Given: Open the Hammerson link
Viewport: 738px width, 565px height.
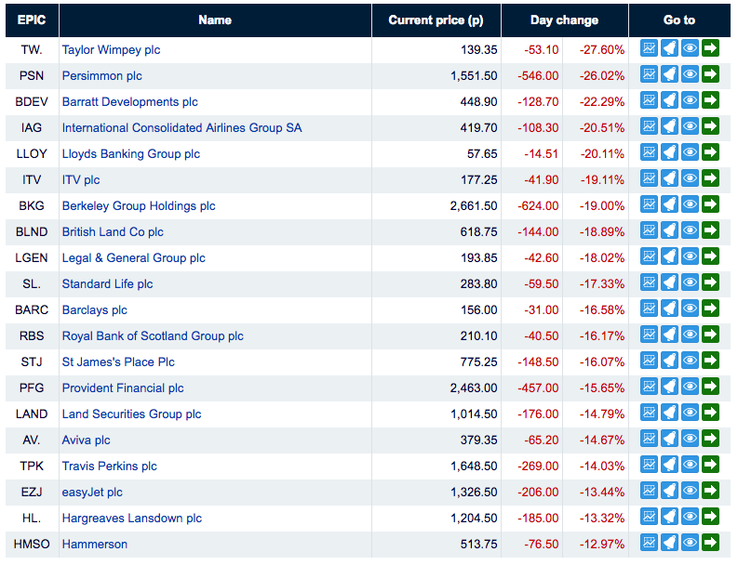Looking at the screenshot, I should [95, 545].
